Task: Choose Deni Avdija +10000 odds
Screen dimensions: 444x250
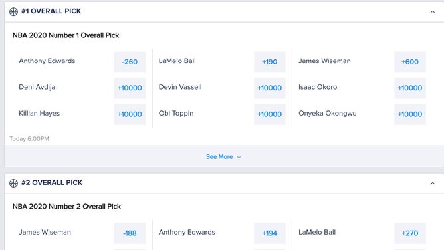Action: pos(130,88)
